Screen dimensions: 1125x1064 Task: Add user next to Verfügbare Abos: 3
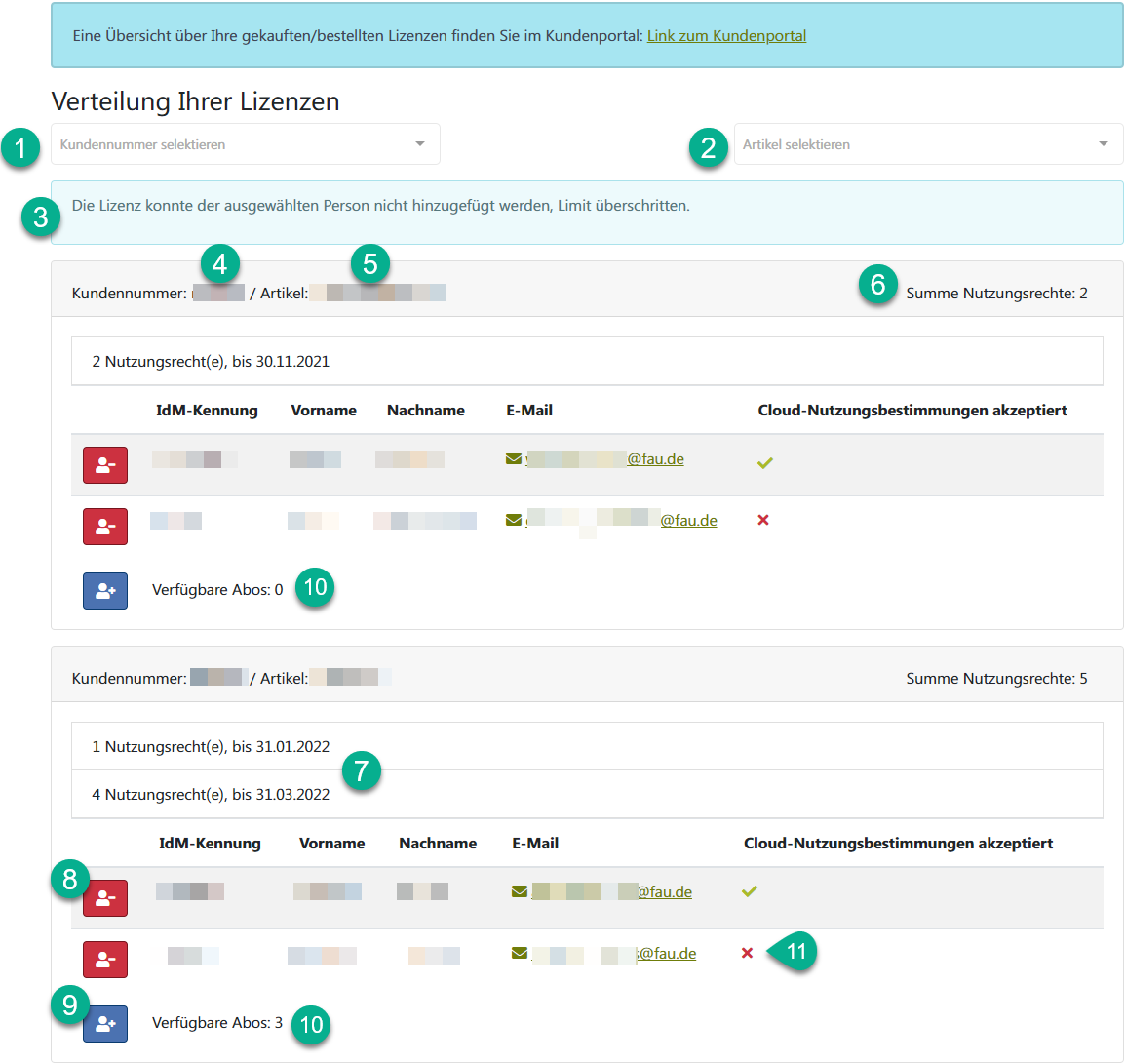[x=105, y=1024]
